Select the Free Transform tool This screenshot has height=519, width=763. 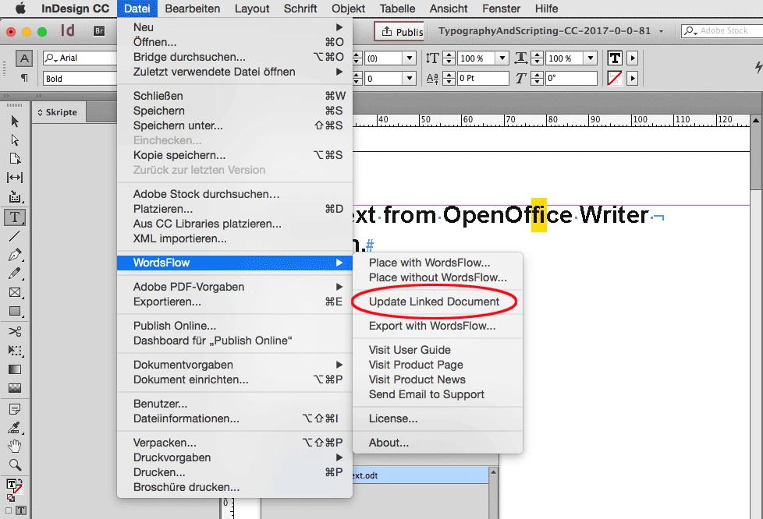[15, 351]
